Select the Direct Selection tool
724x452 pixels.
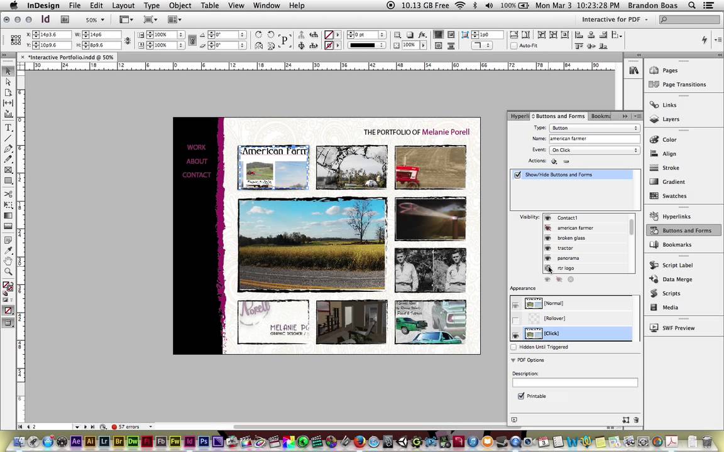point(8,82)
